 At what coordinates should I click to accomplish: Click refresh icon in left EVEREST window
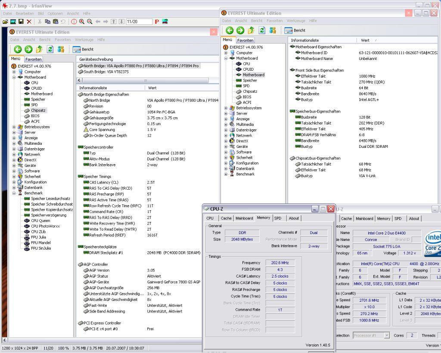50,50
